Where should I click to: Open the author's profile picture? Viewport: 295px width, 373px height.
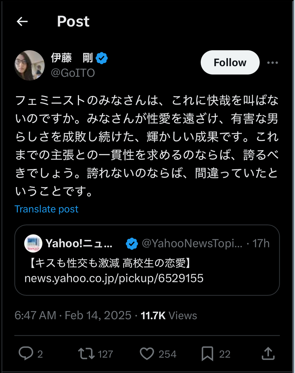pyautogui.click(x=29, y=65)
